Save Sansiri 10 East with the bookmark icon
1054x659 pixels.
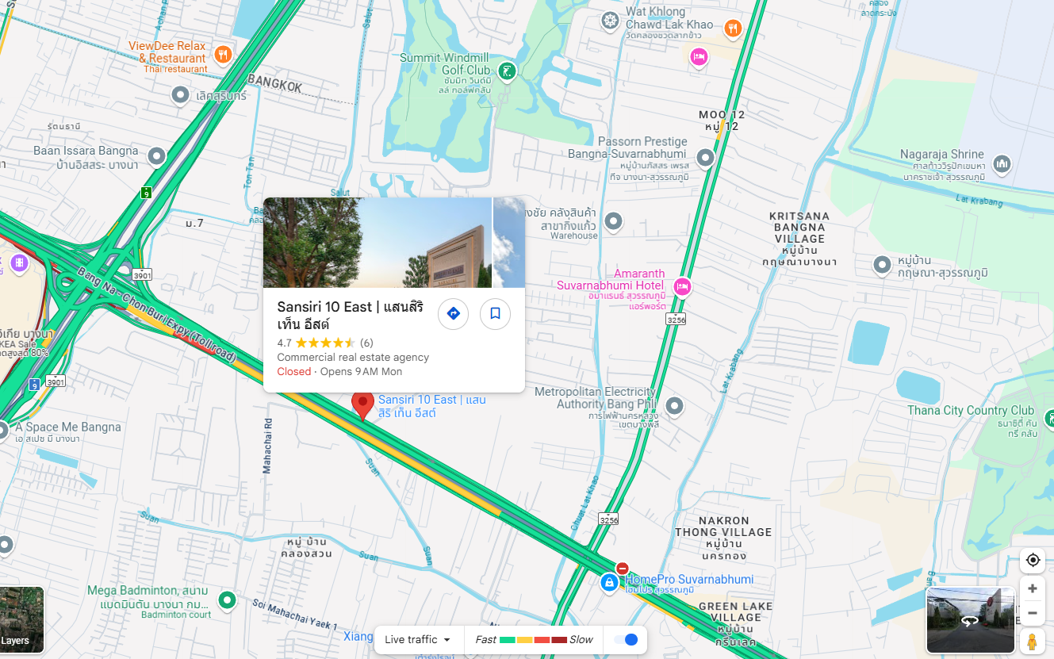pyautogui.click(x=495, y=313)
